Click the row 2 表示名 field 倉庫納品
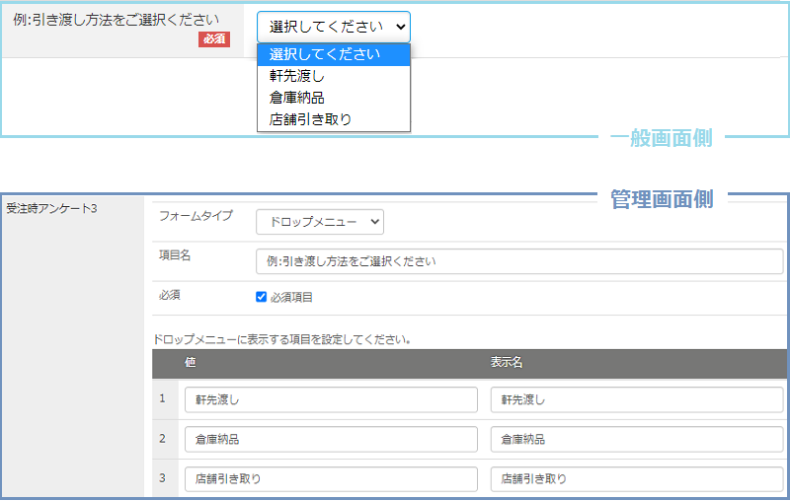This screenshot has width=790, height=501. (637, 439)
